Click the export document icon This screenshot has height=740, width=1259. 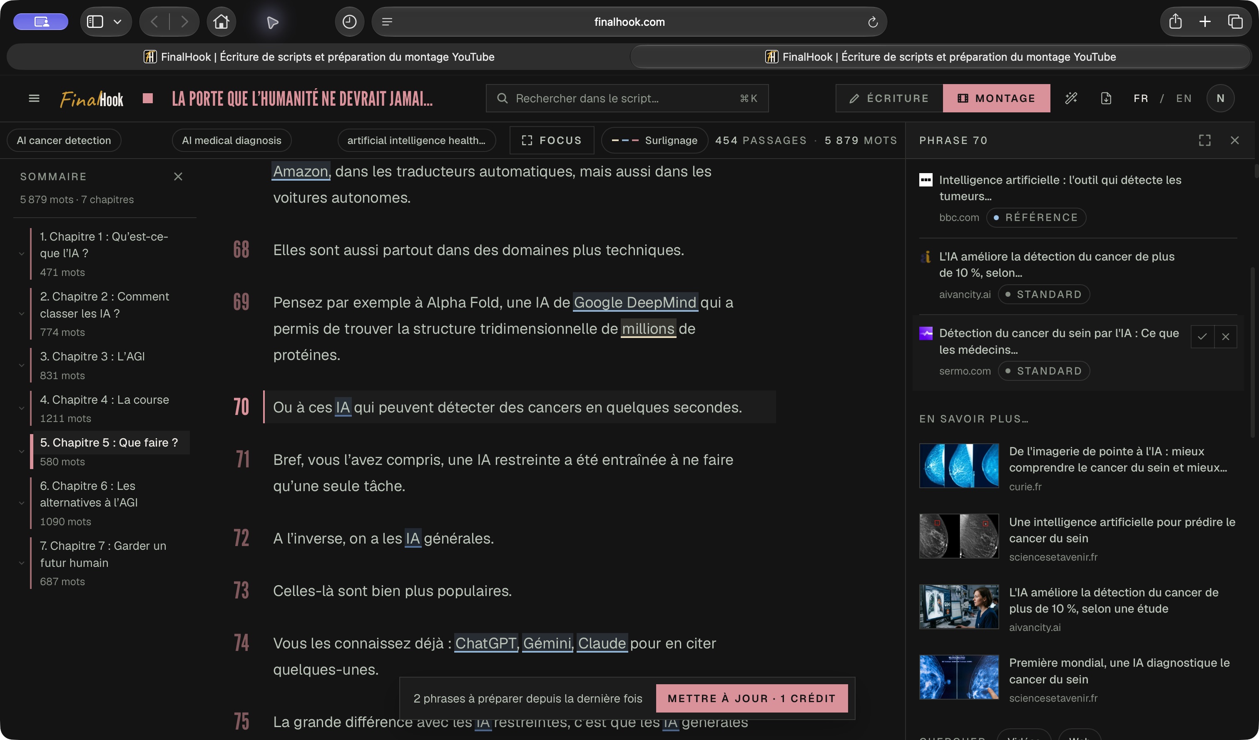point(1106,98)
